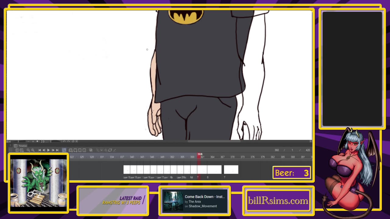Zoom out the timeline view

pyautogui.click(x=28, y=150)
